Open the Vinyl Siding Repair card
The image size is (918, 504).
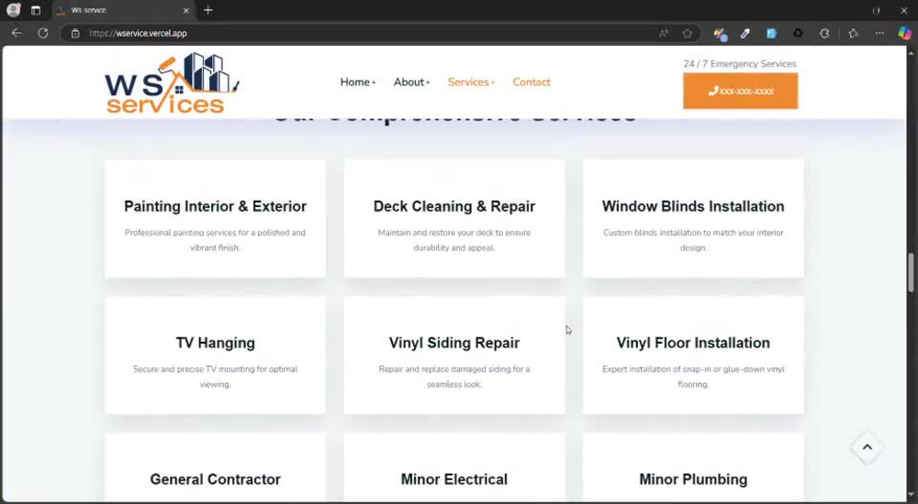[454, 355]
